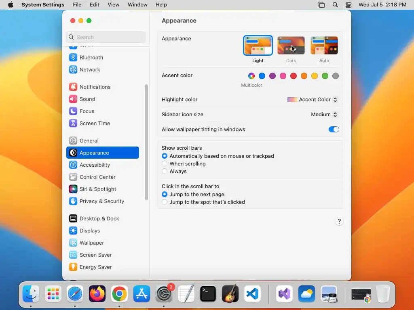
Task: Open Siri & Spotlight settings
Action: coord(102,189)
